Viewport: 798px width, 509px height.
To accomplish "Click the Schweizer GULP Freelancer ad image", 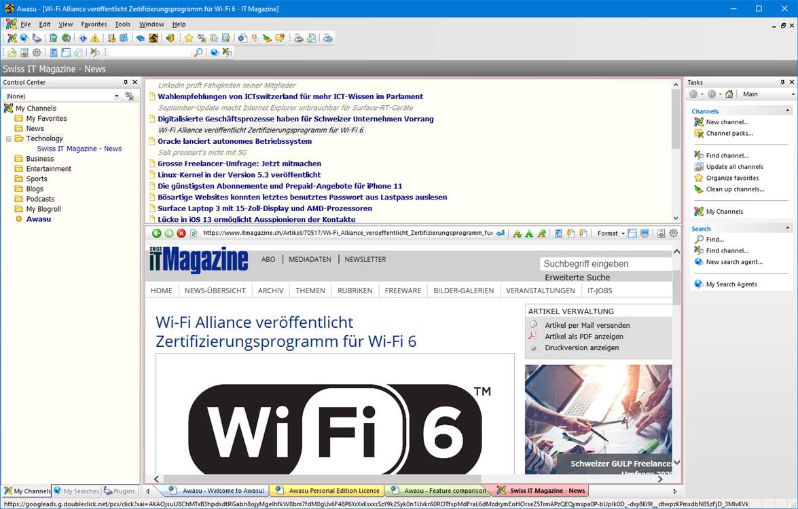I will [598, 419].
